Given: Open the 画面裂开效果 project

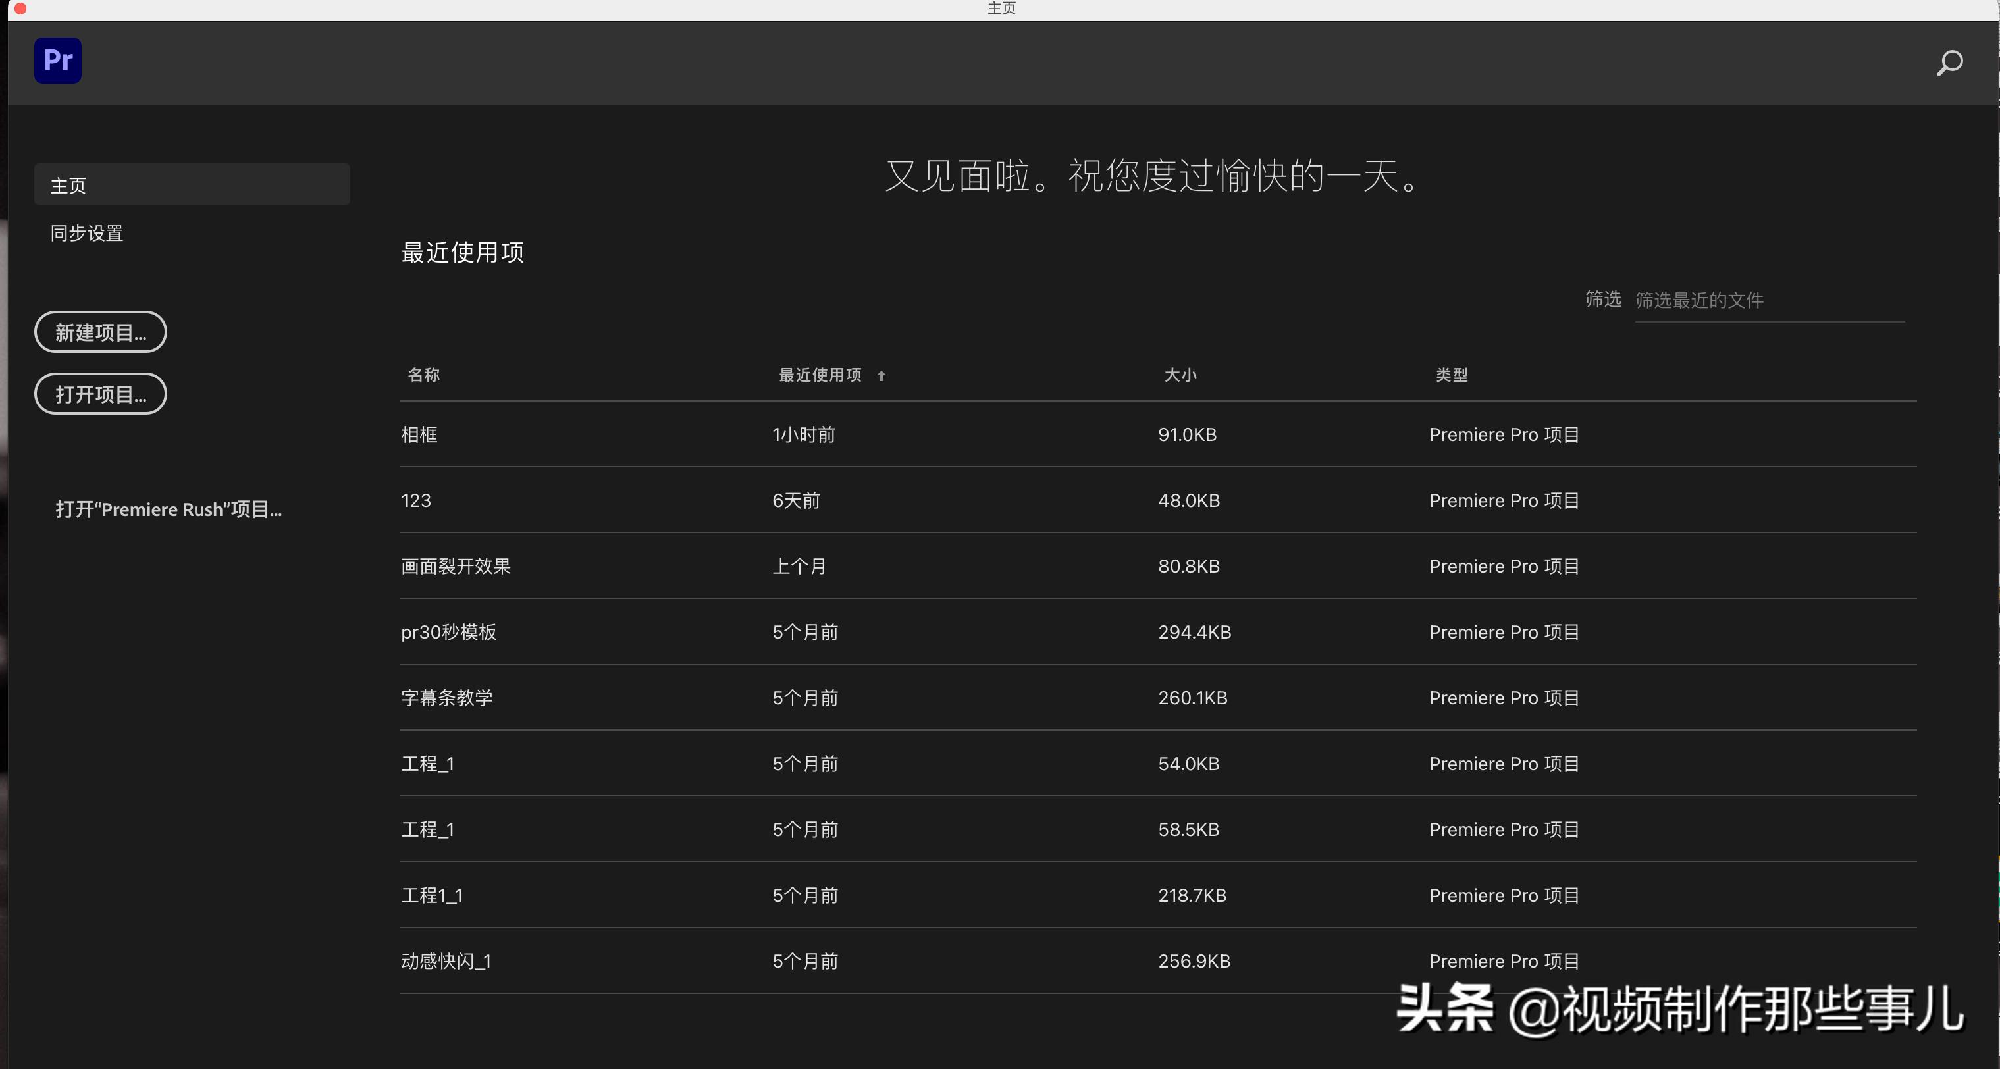Looking at the screenshot, I should [x=455, y=566].
